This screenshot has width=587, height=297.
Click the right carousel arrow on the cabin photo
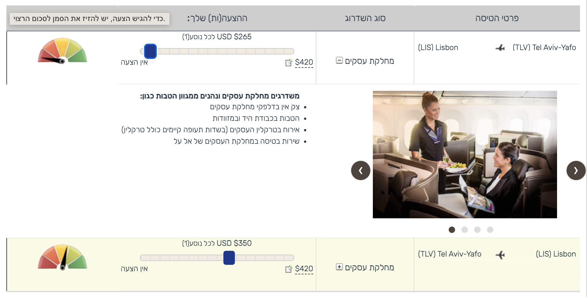click(576, 171)
